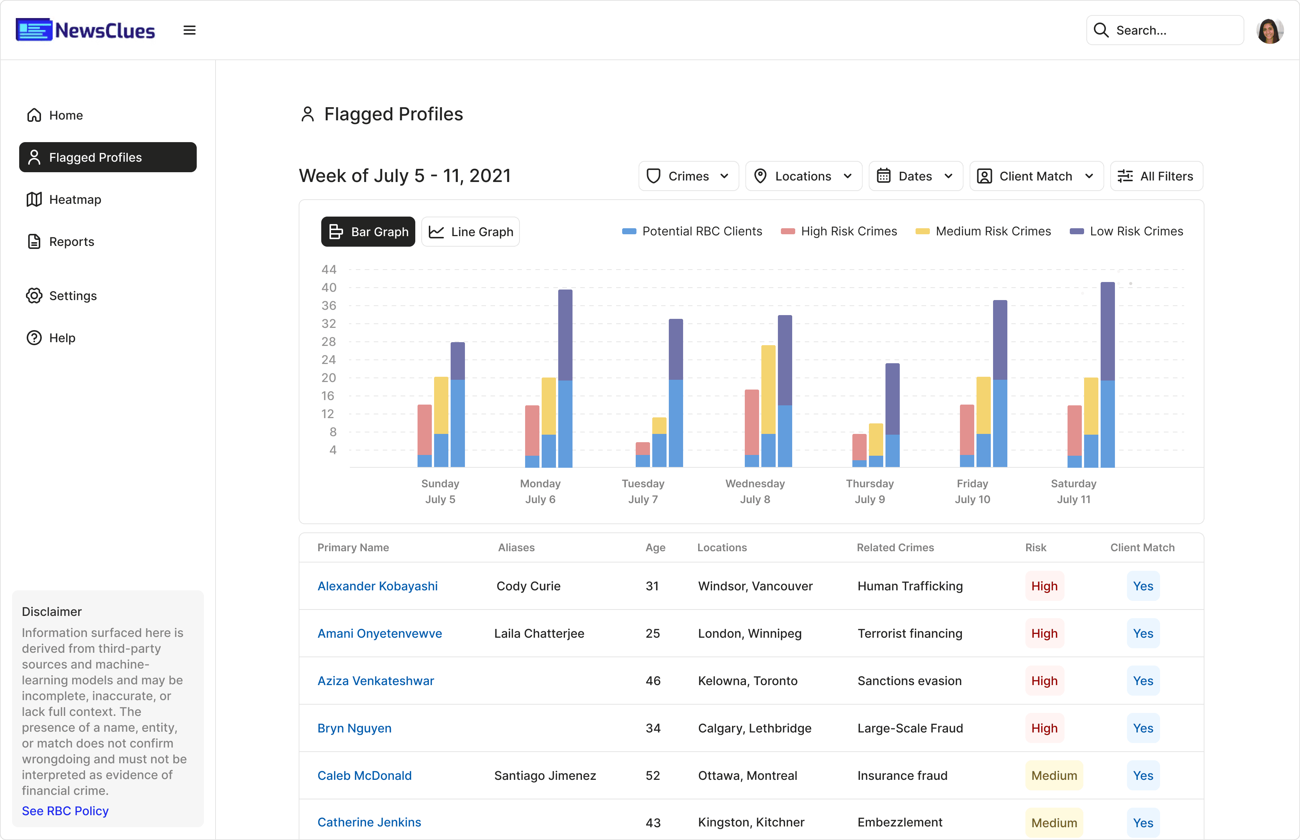Open Heatmap via its map icon
Viewport: 1300px width, 840px height.
pyautogui.click(x=34, y=200)
